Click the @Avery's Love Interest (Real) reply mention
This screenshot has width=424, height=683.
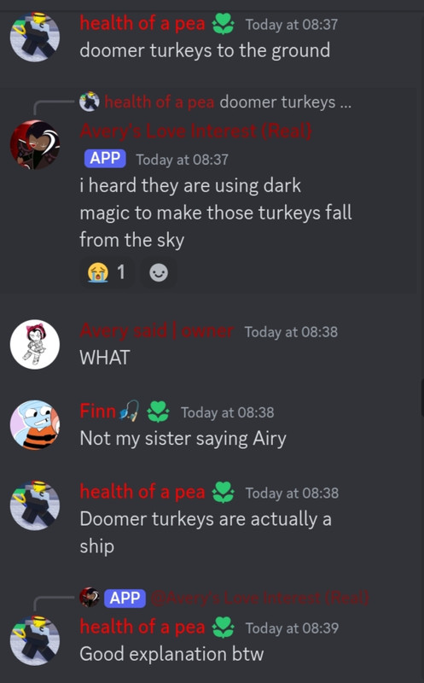point(260,598)
